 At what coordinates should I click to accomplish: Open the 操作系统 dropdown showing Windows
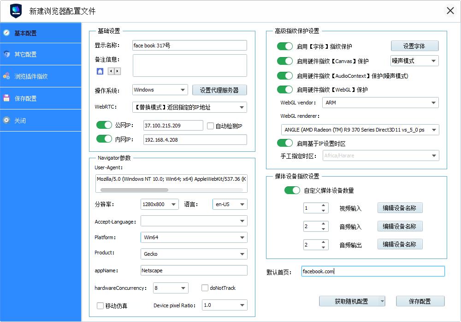point(160,90)
